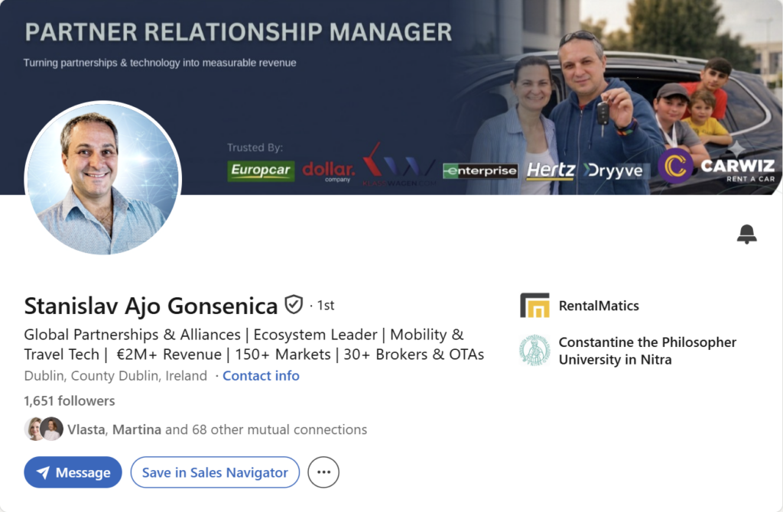Screen dimensions: 783x512
Task: Click the Global Partnerships & Alliances headline
Action: (254, 345)
